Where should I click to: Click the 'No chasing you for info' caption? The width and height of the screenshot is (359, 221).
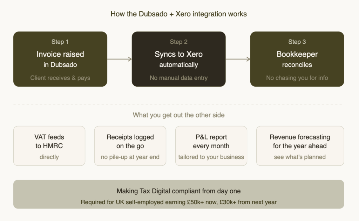click(x=297, y=78)
